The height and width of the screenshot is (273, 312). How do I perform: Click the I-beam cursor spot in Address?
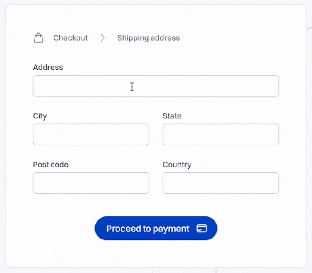132,86
